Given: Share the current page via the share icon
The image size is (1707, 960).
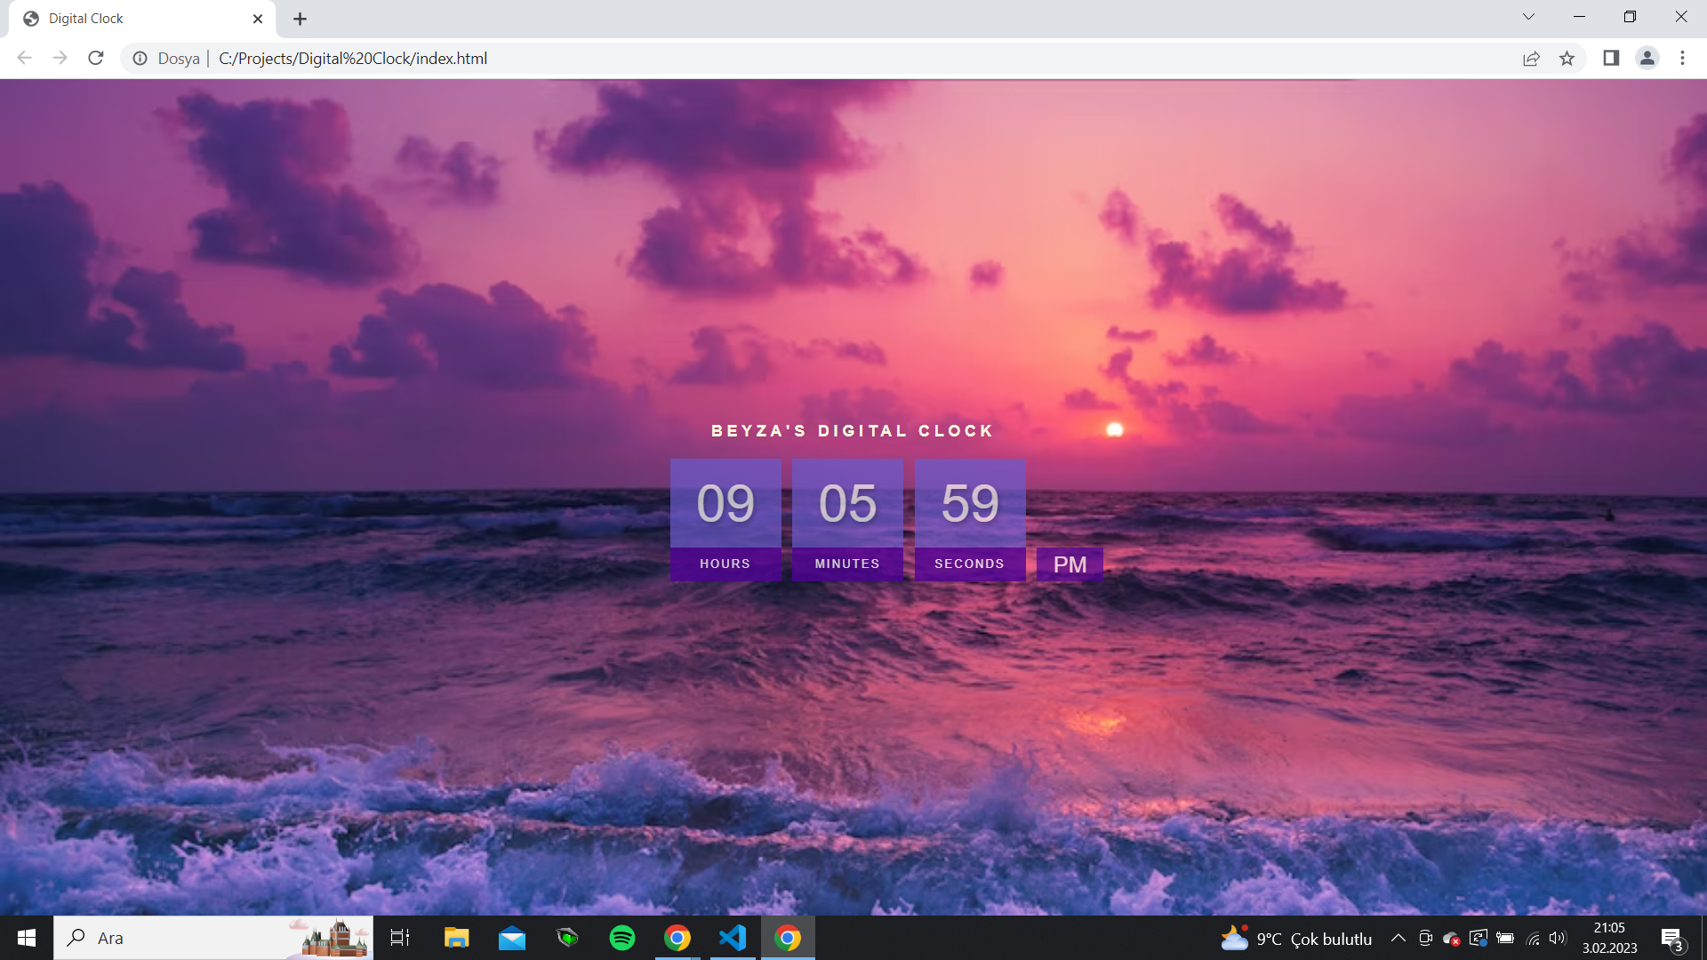Looking at the screenshot, I should tap(1532, 59).
